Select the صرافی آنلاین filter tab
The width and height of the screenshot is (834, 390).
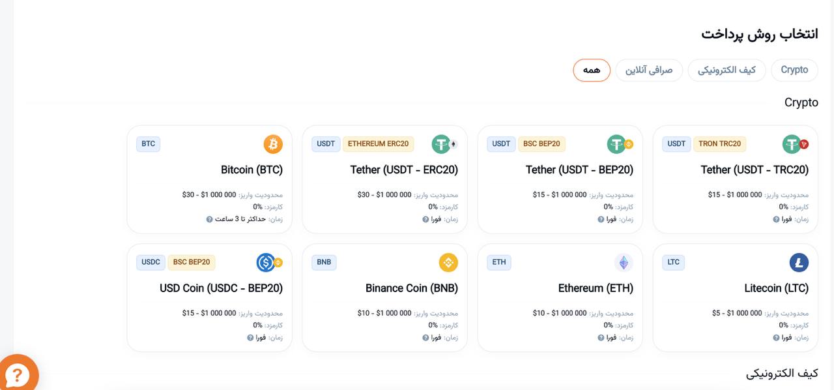click(649, 70)
